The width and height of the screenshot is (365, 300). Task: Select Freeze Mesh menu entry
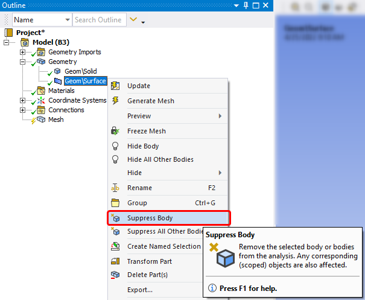(168, 131)
